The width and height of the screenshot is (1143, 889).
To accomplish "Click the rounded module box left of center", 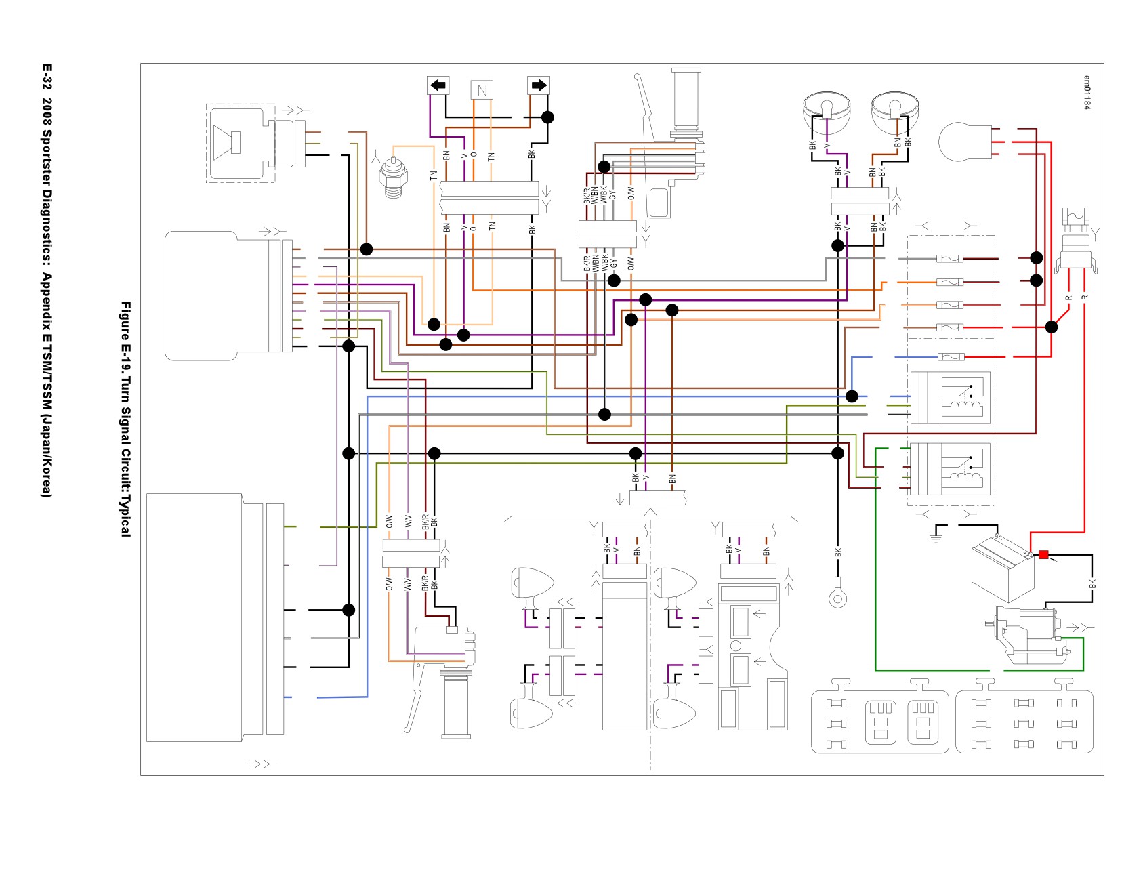I will 229,296.
